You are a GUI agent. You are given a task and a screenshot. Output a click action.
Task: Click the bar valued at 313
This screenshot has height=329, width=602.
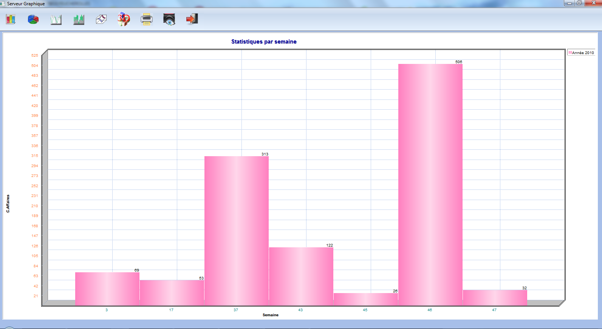tap(237, 231)
